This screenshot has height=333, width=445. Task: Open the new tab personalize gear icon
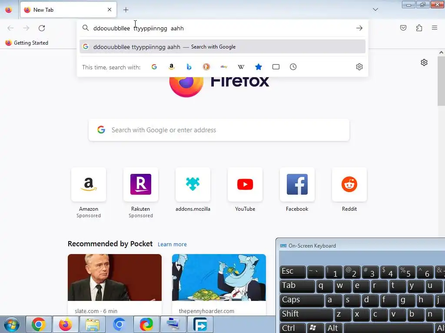coord(424,62)
